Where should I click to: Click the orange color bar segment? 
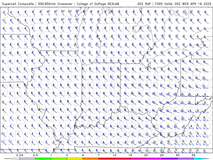pyautogui.click(x=91, y=159)
